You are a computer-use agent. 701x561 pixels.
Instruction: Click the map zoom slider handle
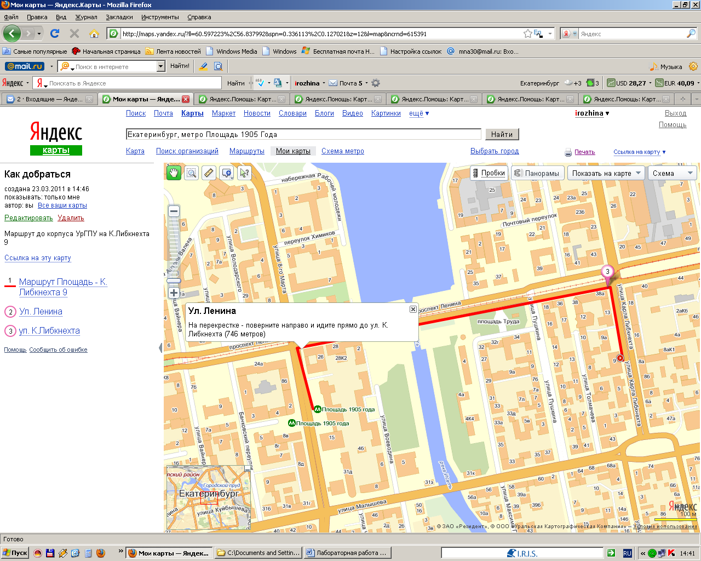(174, 280)
